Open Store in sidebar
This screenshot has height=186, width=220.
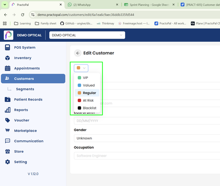[33, 151]
